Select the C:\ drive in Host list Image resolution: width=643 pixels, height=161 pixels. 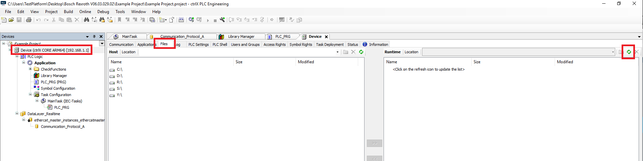pos(119,70)
